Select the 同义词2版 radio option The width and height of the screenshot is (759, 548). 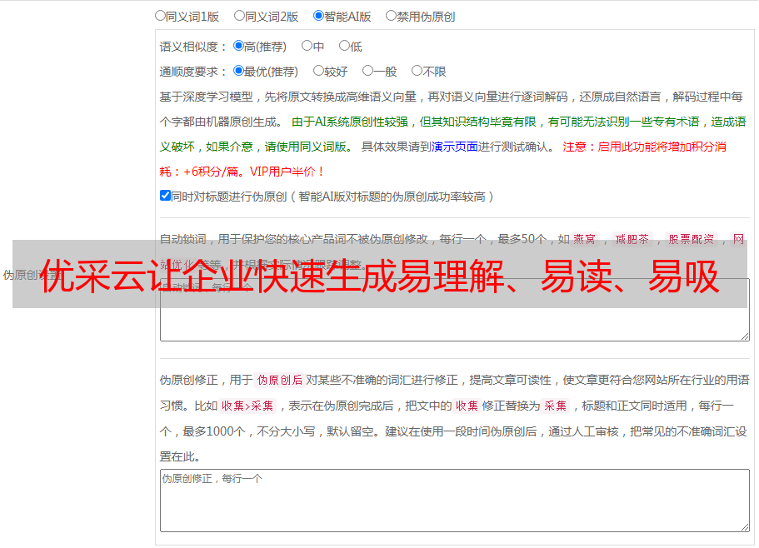pos(239,16)
